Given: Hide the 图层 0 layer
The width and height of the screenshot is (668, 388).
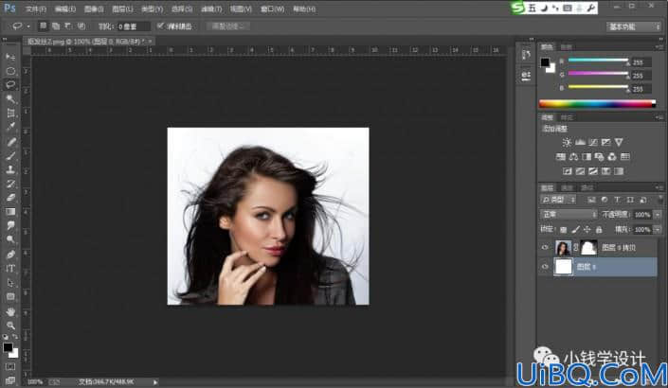Looking at the screenshot, I should [545, 267].
